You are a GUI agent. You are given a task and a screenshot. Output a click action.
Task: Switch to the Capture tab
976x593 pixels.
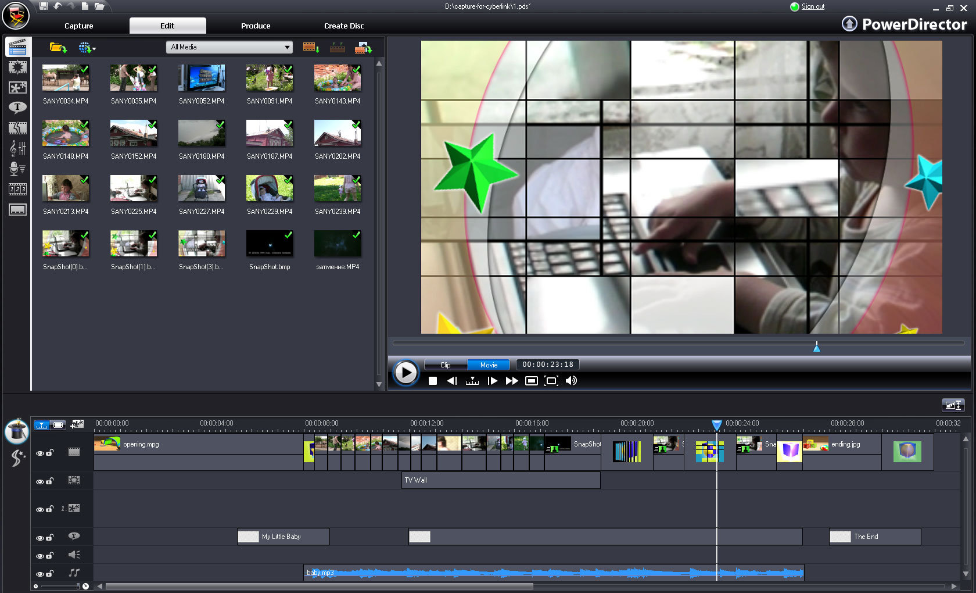pos(79,26)
